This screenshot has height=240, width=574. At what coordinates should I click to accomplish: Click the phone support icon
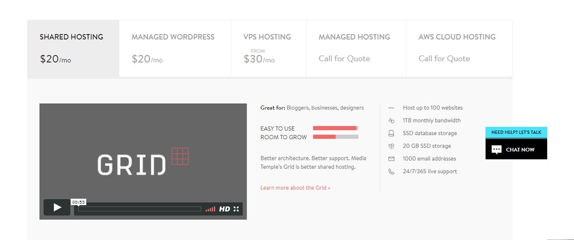pyautogui.click(x=391, y=171)
